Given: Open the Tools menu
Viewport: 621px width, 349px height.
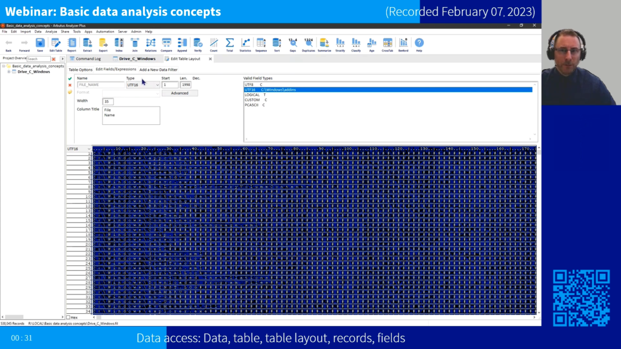Looking at the screenshot, I should (x=77, y=32).
